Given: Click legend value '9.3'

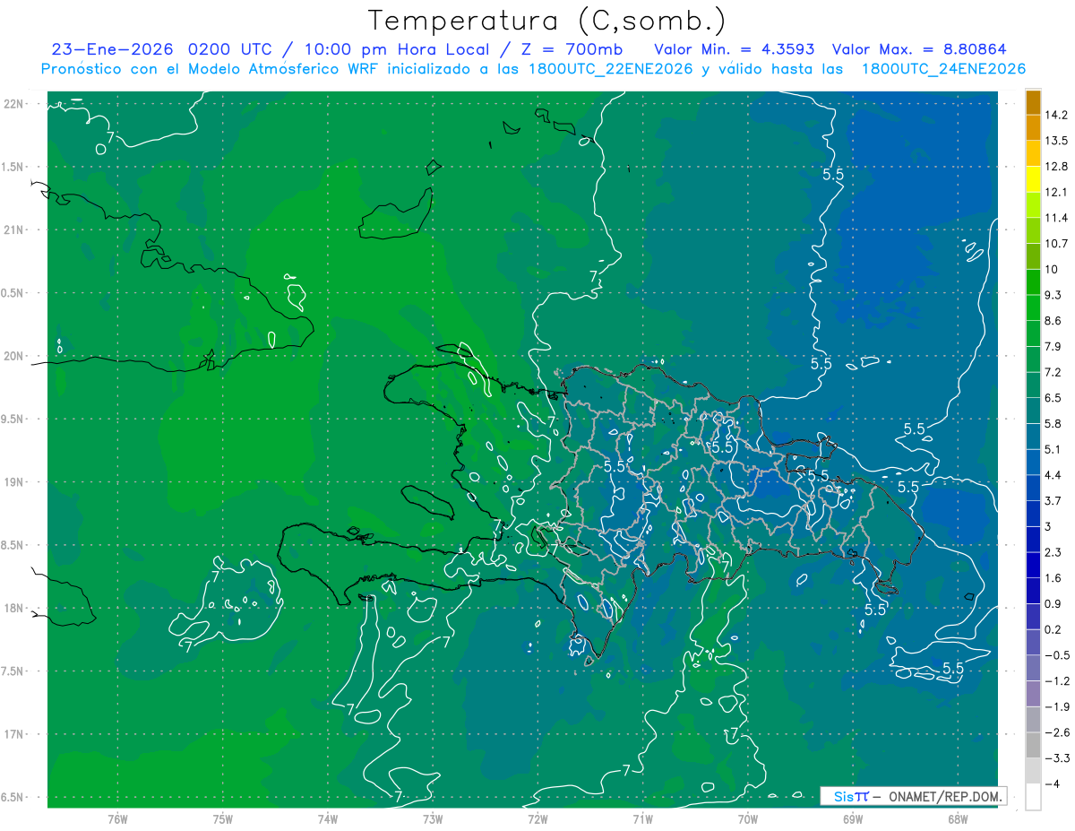Looking at the screenshot, I should 1052,295.
